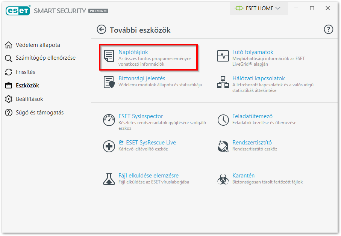Open the Karantén link
Screen dimensions: 341x236
pos(243,176)
